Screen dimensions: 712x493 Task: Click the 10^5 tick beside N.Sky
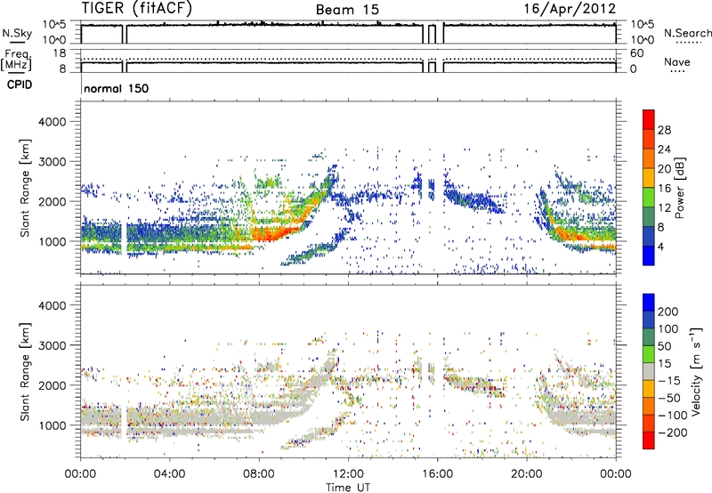54,25
